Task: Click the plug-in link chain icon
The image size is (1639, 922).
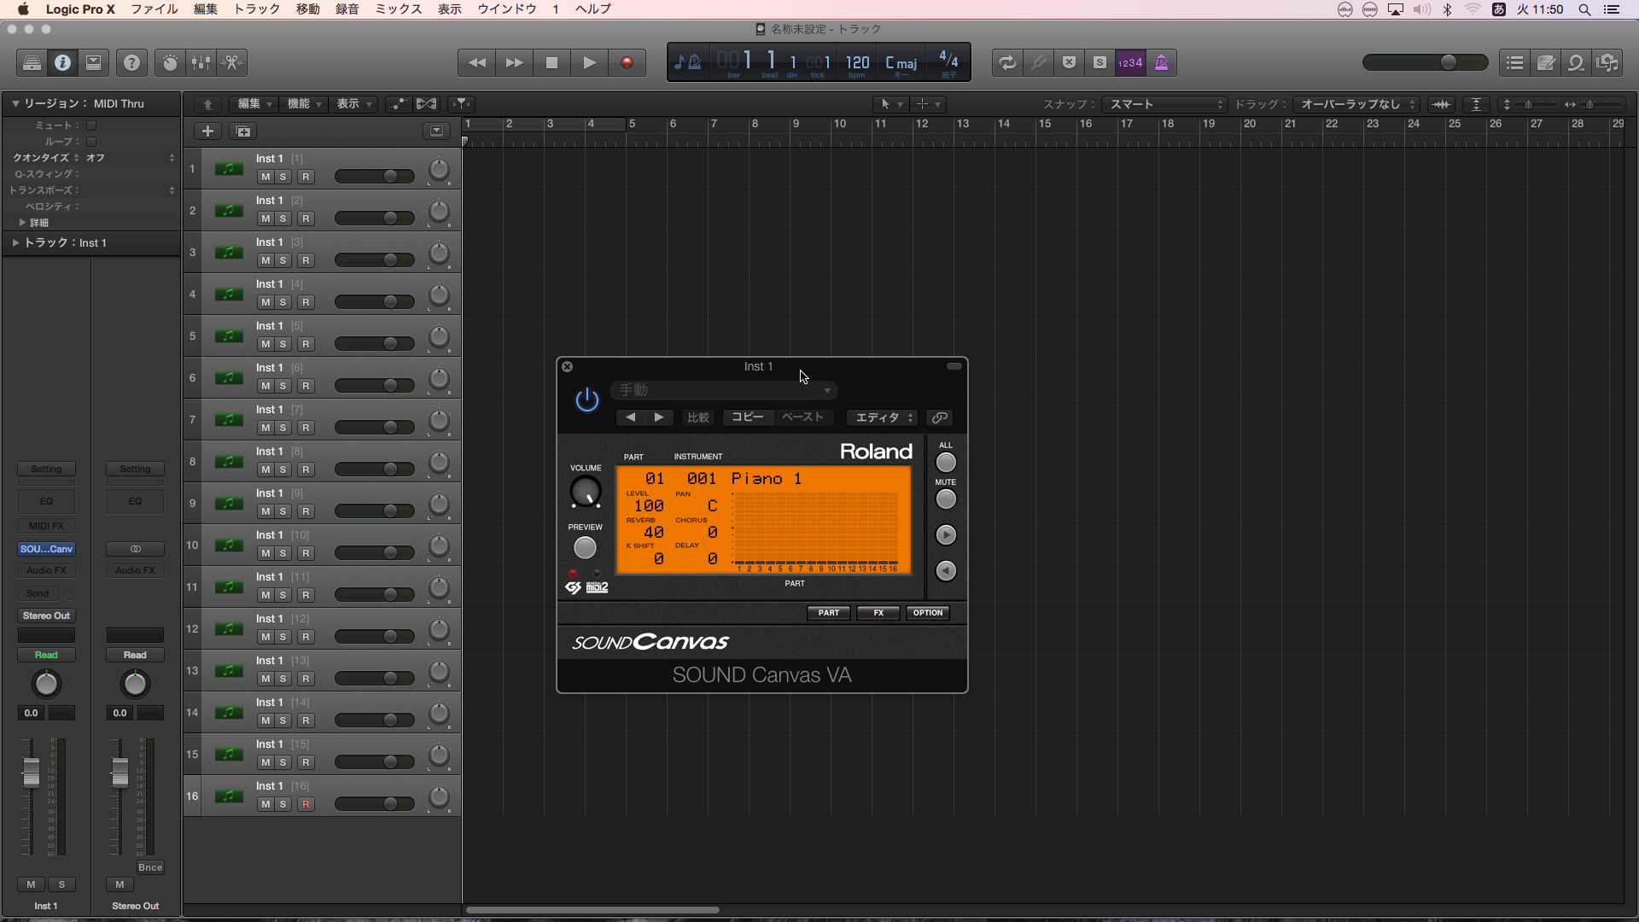Action: tap(939, 417)
